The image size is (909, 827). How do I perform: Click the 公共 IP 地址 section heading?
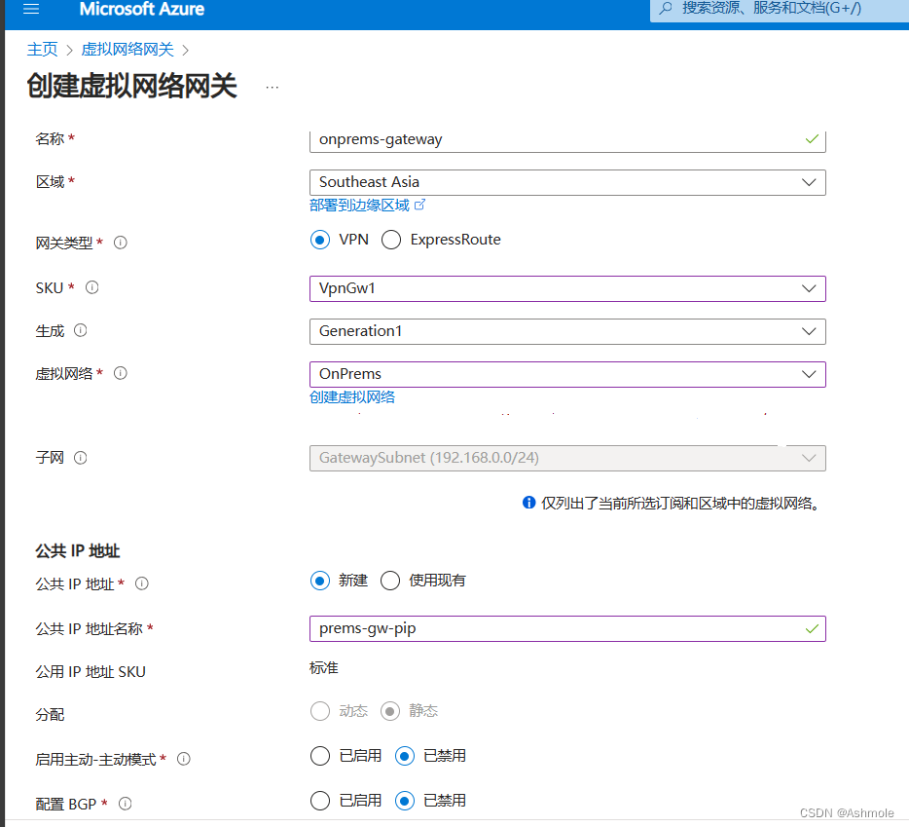77,550
